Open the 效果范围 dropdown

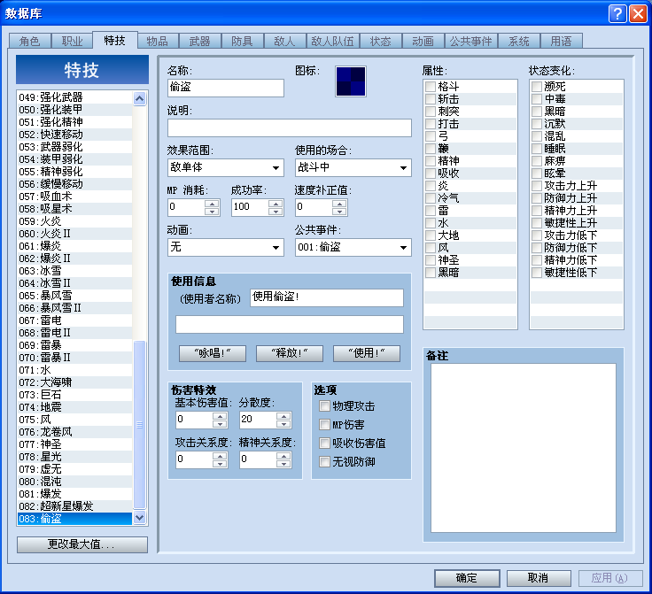click(x=226, y=167)
